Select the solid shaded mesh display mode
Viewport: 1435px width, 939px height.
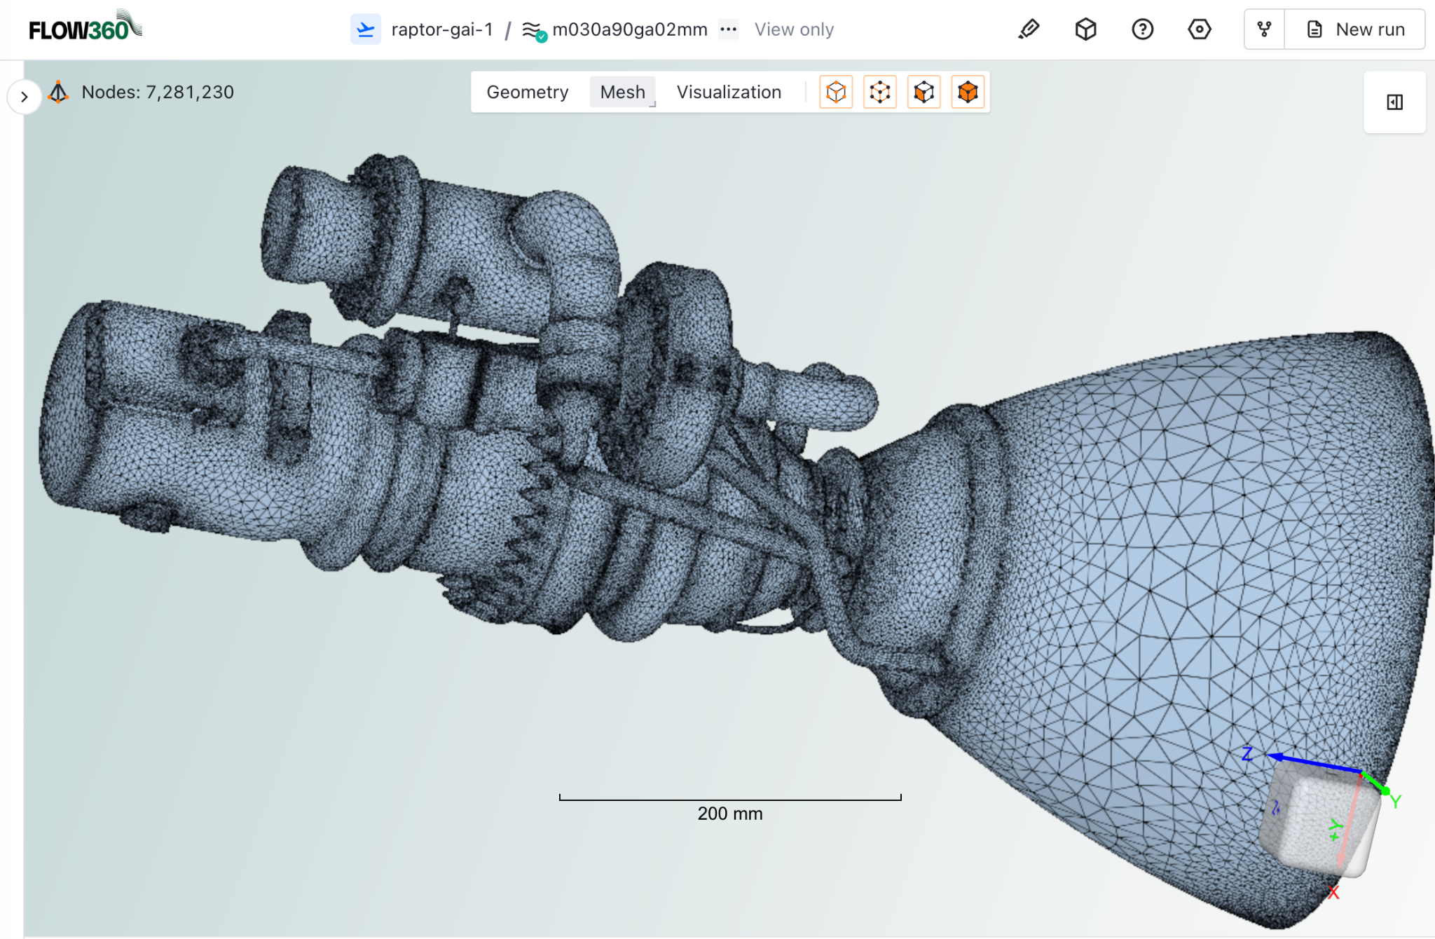pyautogui.click(x=968, y=92)
